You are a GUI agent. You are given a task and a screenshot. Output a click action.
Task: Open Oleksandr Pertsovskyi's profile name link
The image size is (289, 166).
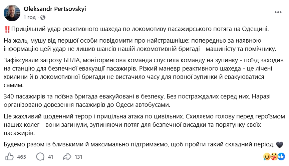pyautogui.click(x=55, y=9)
